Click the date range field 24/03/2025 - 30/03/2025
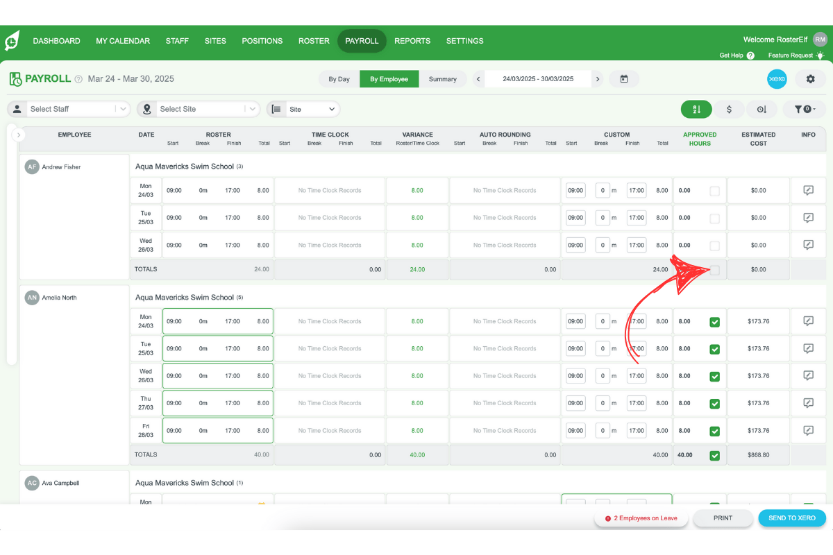This screenshot has width=833, height=555. [538, 79]
